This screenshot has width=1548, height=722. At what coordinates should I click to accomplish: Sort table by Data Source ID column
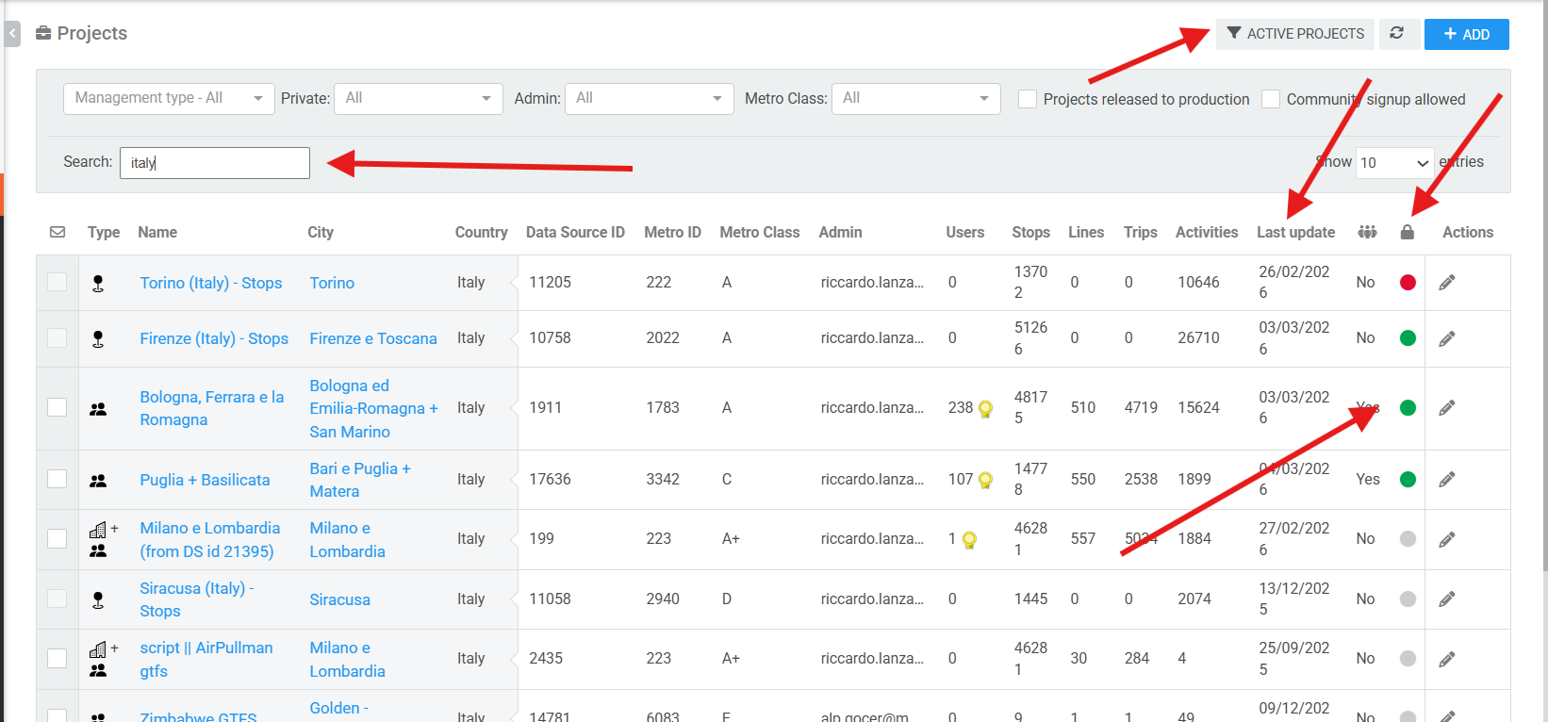(575, 232)
